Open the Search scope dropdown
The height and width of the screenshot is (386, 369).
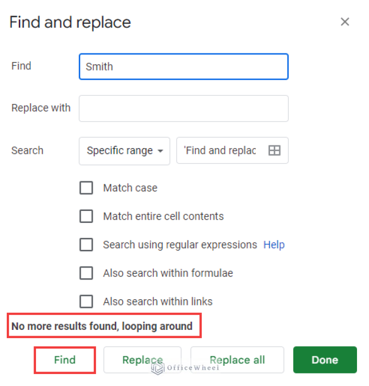pos(124,151)
